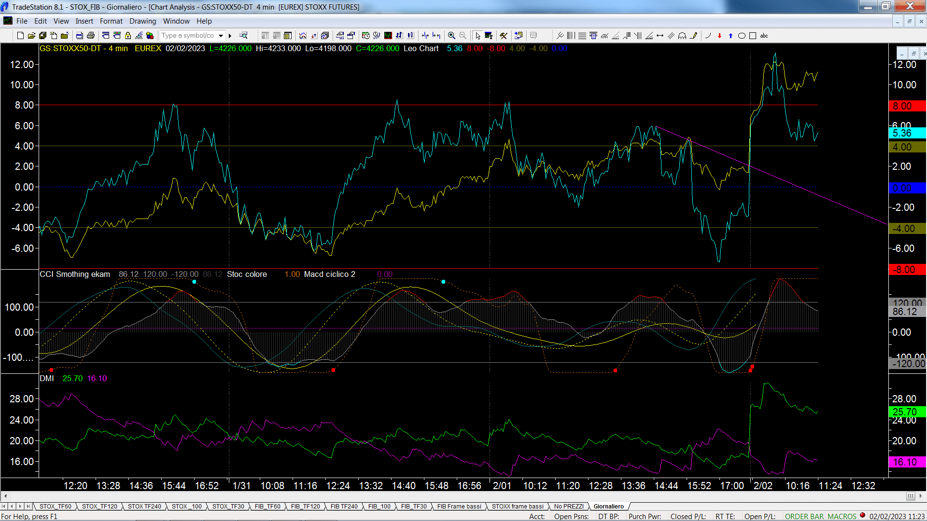Viewport: 927px width, 521px height.
Task: Switch to the FIB Frame bassi tab
Action: (x=459, y=506)
